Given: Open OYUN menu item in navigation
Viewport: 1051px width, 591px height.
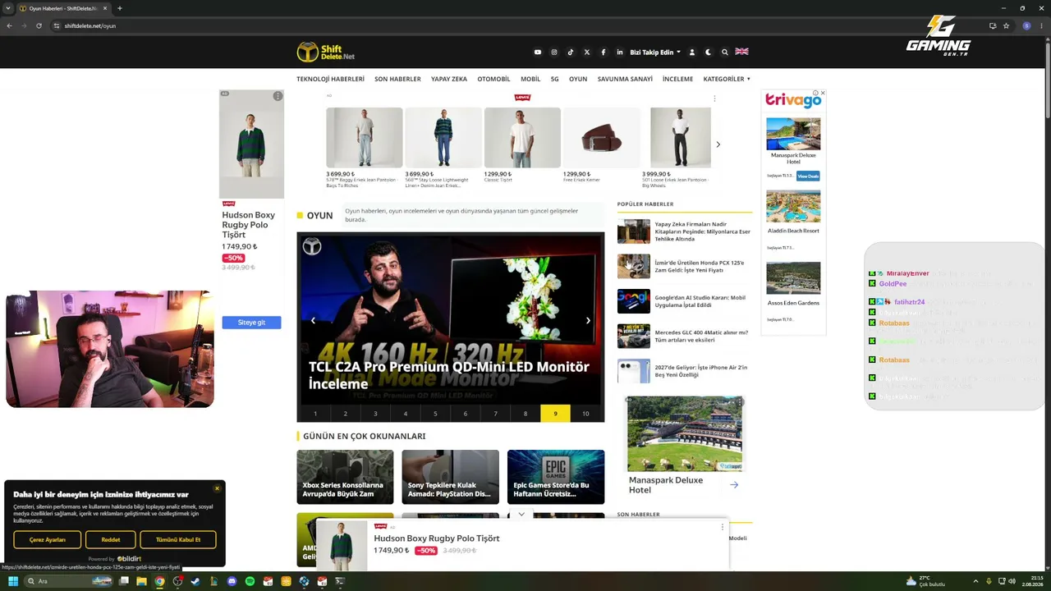Looking at the screenshot, I should tap(578, 79).
